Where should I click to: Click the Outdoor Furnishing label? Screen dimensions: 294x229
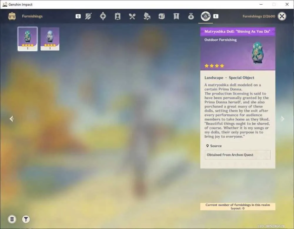pos(220,40)
